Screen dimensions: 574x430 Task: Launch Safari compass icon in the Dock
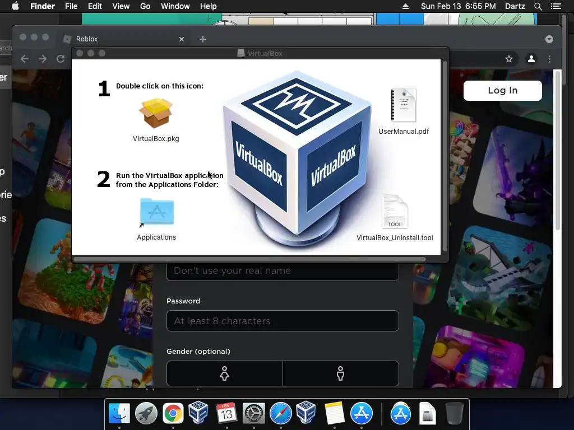pos(280,413)
